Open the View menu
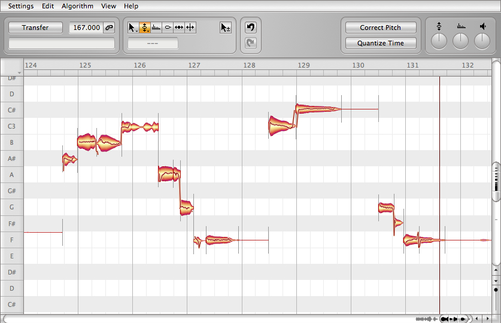The height and width of the screenshot is (323, 501). (x=108, y=6)
